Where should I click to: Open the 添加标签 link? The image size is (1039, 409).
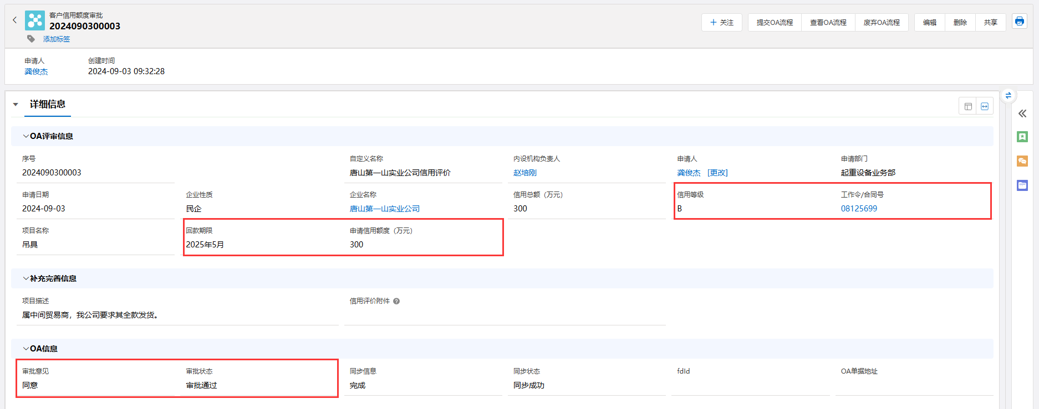click(57, 39)
